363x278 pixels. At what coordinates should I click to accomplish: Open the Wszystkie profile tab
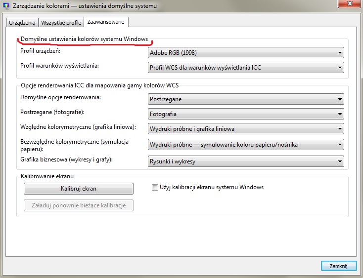click(x=61, y=22)
